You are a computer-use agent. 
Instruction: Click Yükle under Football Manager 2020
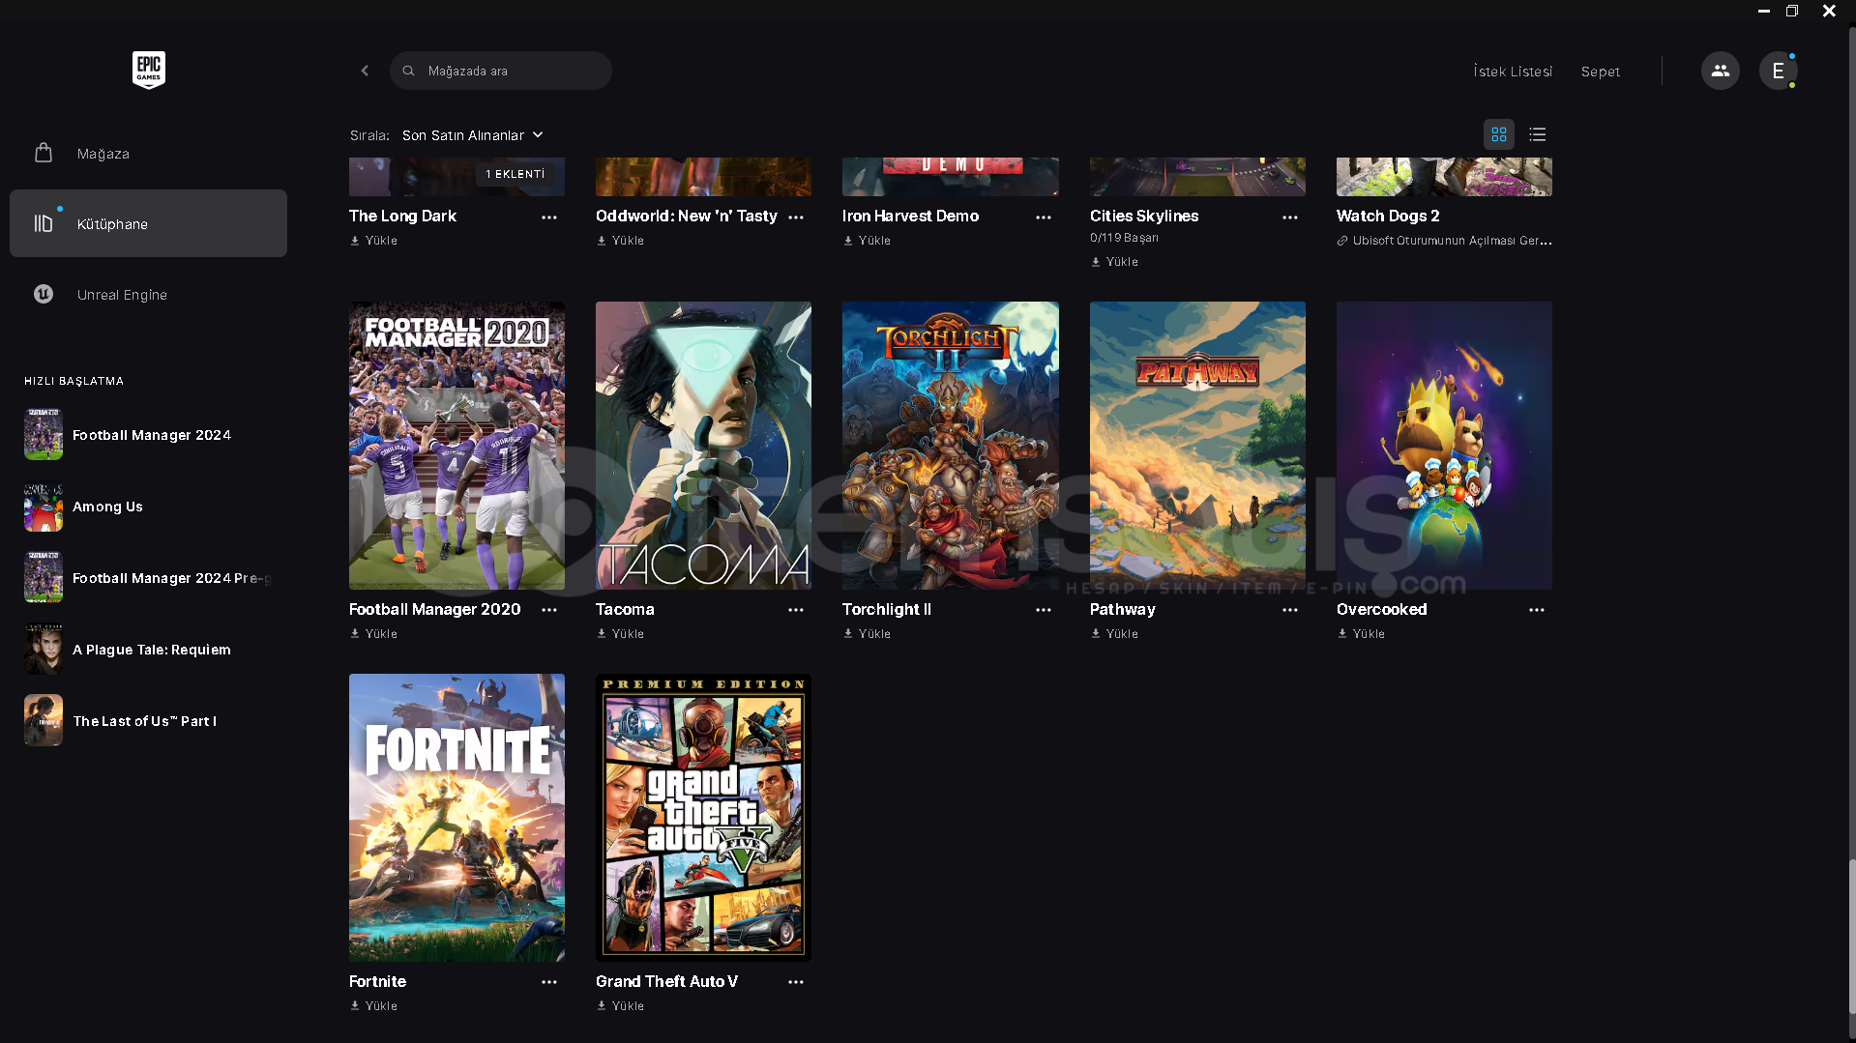click(x=374, y=634)
